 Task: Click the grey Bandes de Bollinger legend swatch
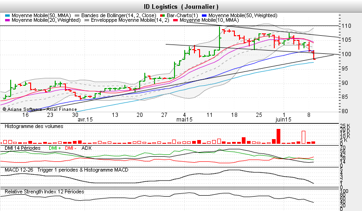77,16
